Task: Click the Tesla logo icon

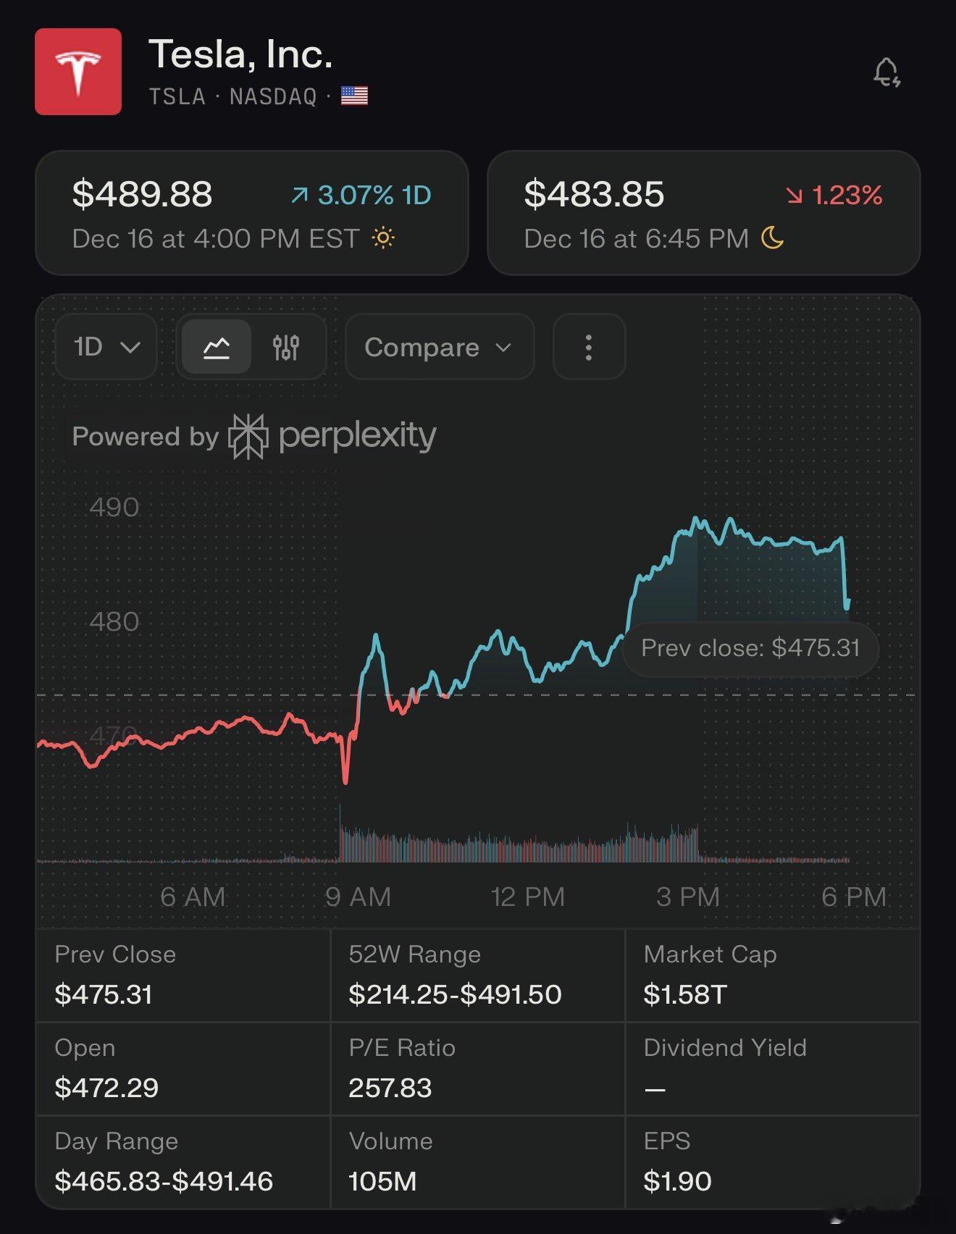Action: point(78,72)
